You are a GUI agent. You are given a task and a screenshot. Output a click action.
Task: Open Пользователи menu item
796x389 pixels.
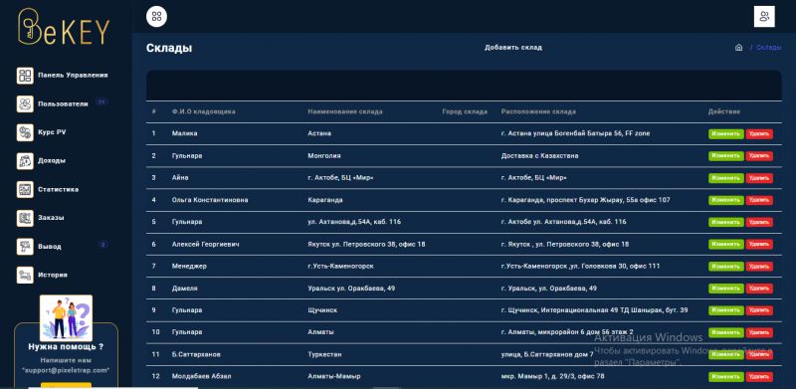tap(63, 103)
